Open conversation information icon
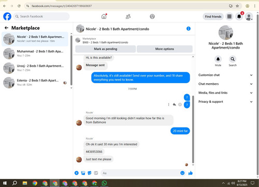Screen dimensions: 259x187 point(189,29)
